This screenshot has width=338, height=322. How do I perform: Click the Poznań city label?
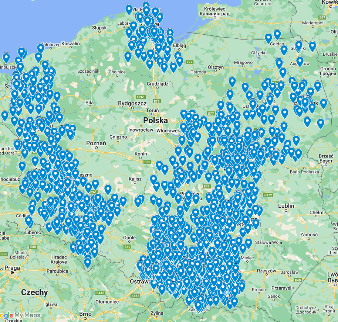pyautogui.click(x=95, y=143)
